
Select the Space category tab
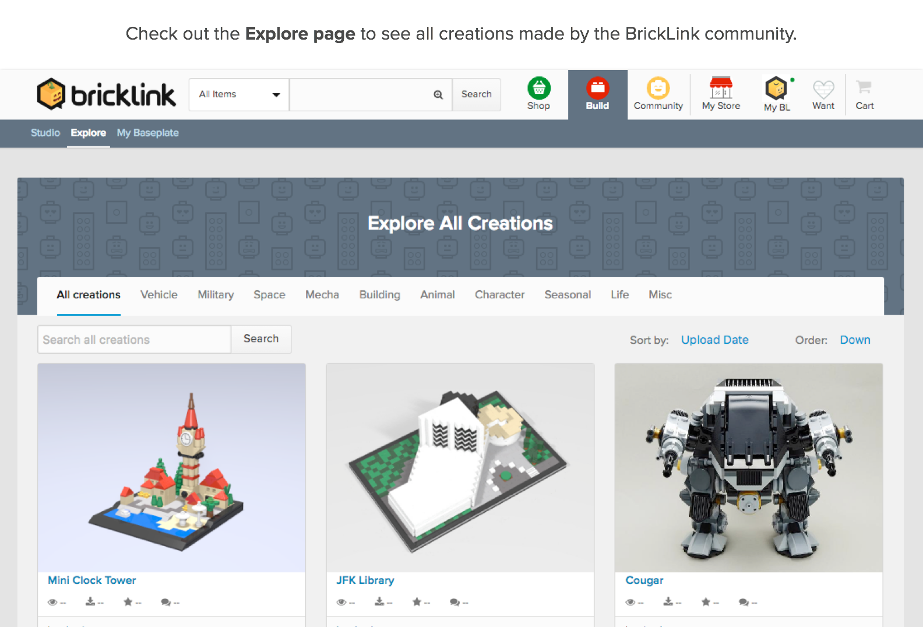[x=269, y=295]
